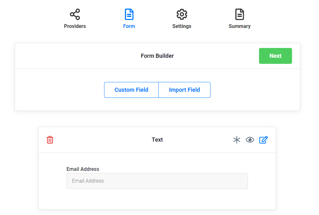Click the green Next button
Viewport: 319px width, 215px height.
tap(275, 56)
